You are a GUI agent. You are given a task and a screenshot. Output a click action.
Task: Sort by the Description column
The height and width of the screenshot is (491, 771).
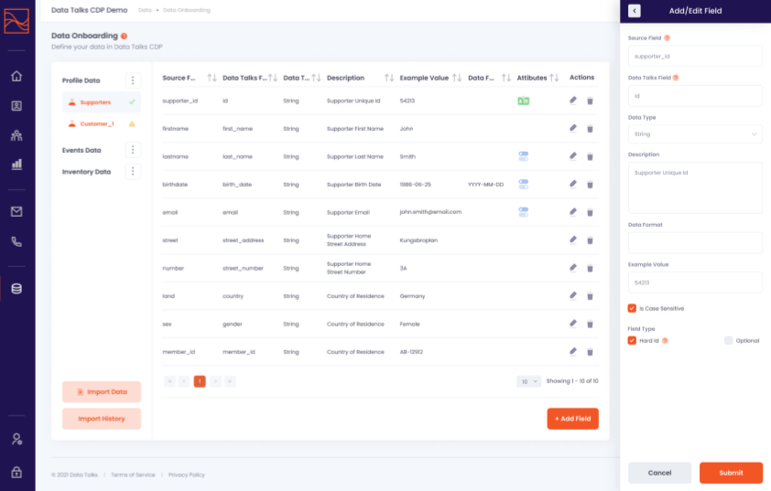(x=389, y=78)
